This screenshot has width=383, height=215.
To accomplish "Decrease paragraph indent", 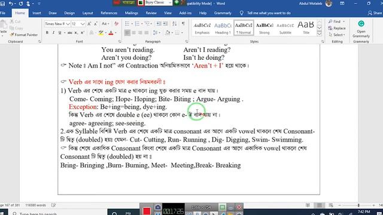I will click(159, 24).
